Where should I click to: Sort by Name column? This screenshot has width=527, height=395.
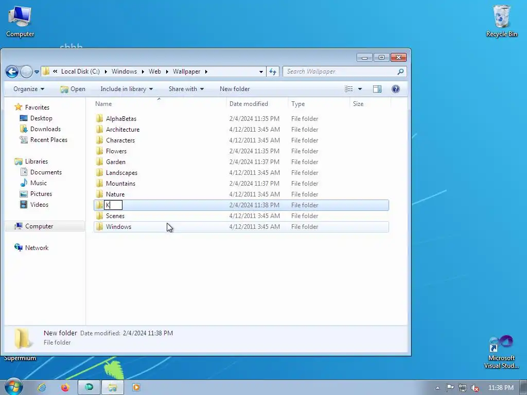click(x=160, y=104)
